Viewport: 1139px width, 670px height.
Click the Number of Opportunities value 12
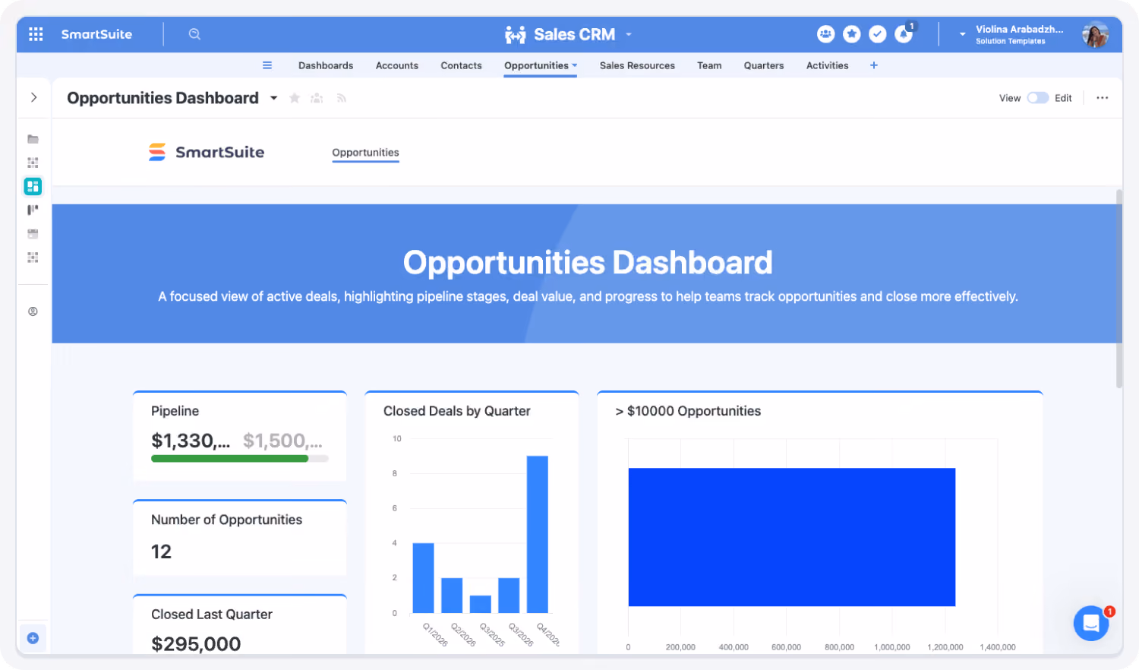pos(161,551)
